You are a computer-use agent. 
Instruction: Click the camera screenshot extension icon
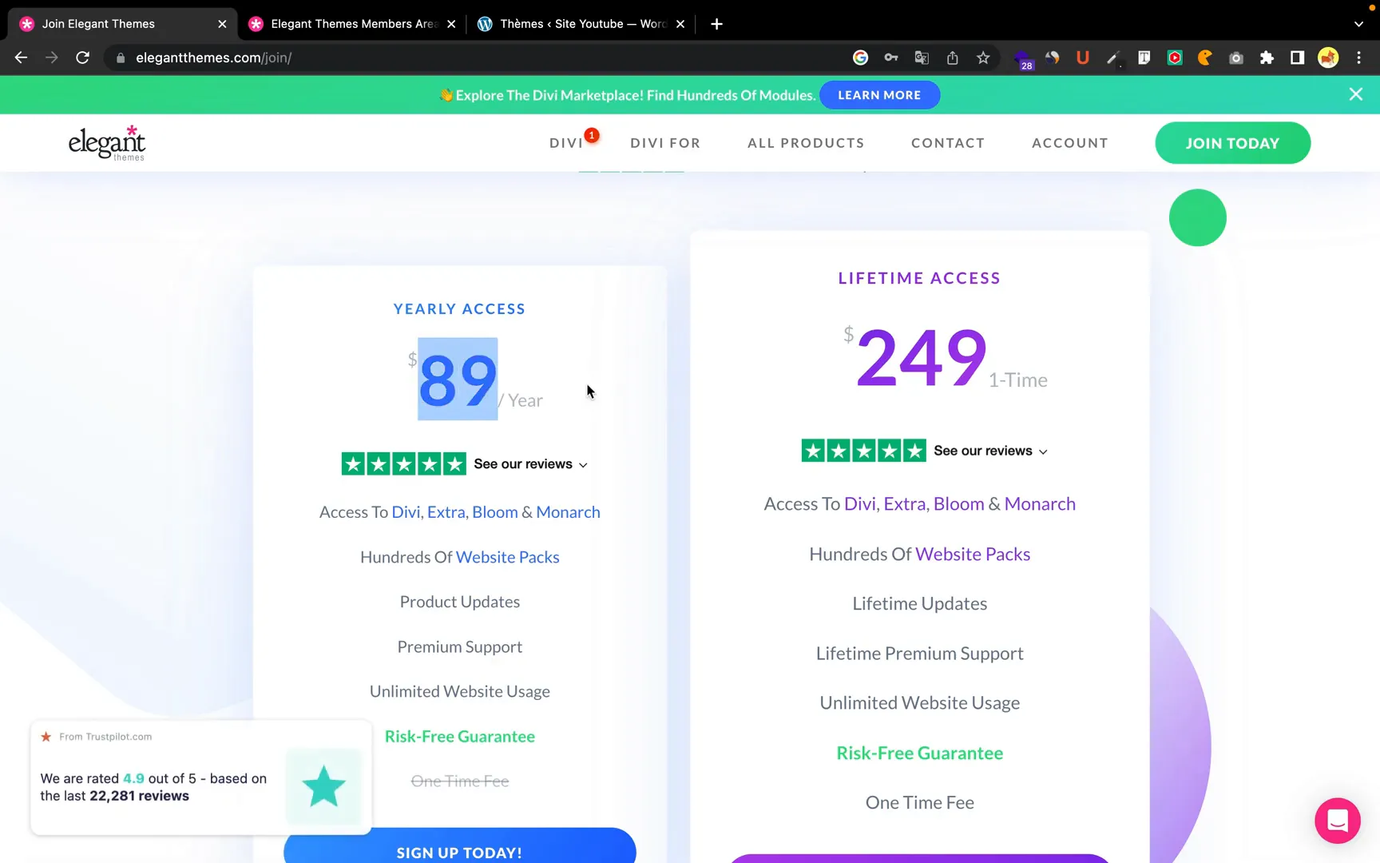(1236, 58)
